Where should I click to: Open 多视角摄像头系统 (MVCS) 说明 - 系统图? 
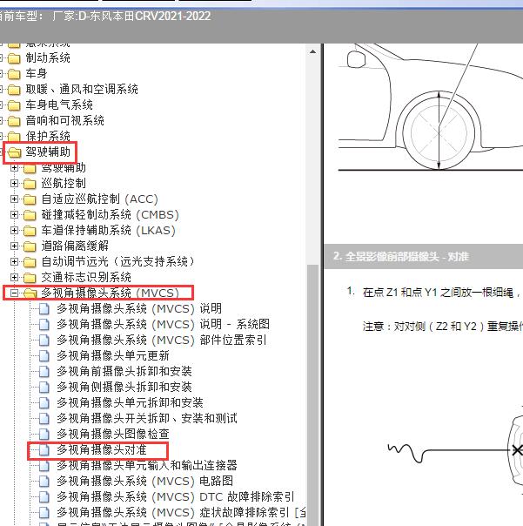[x=163, y=324]
